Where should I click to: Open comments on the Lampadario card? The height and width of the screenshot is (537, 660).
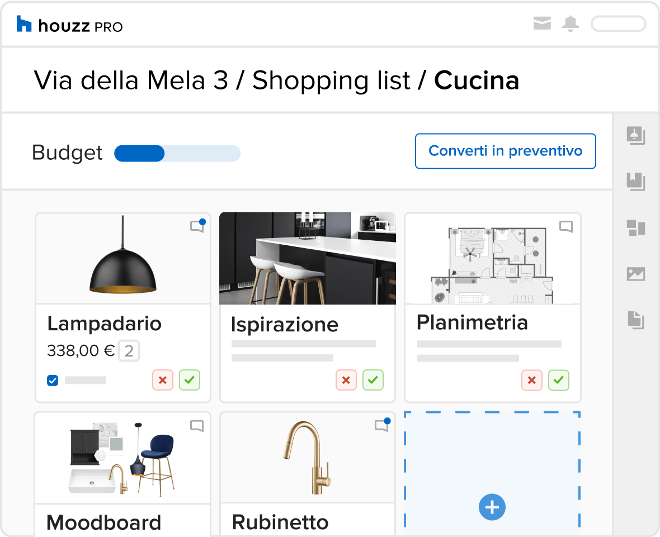point(197,226)
